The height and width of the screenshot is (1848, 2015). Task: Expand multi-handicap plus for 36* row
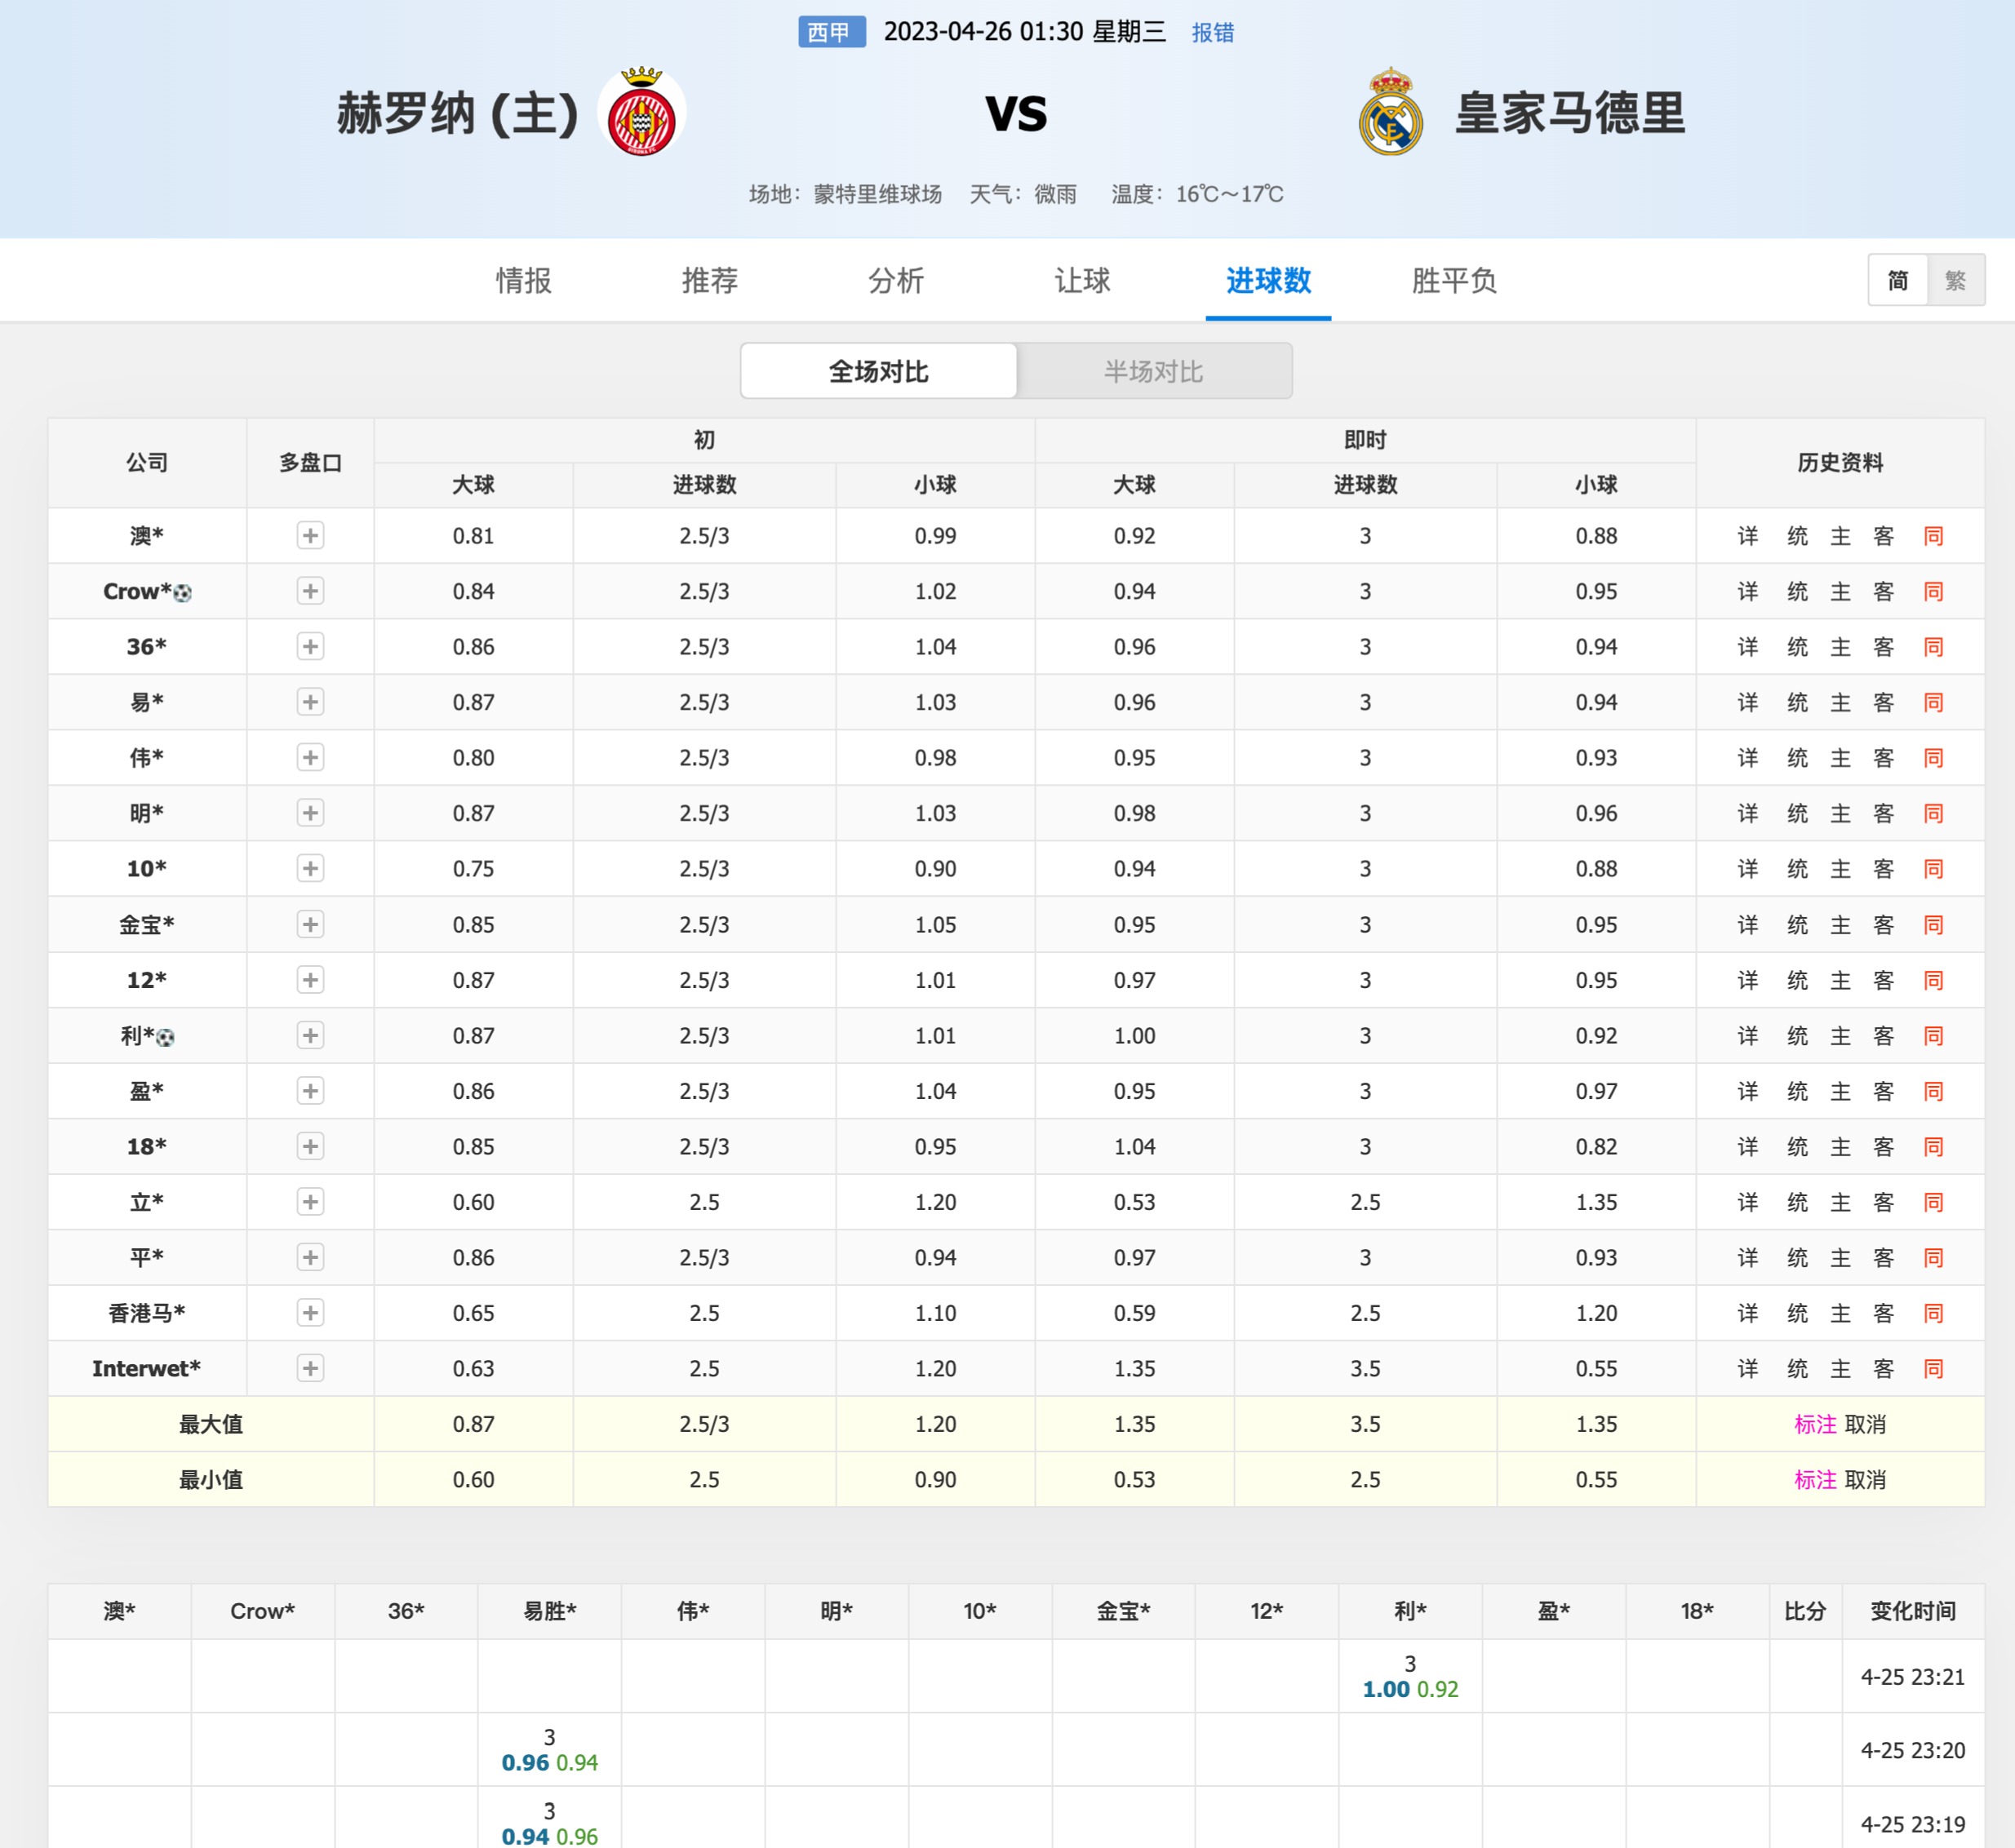click(310, 647)
